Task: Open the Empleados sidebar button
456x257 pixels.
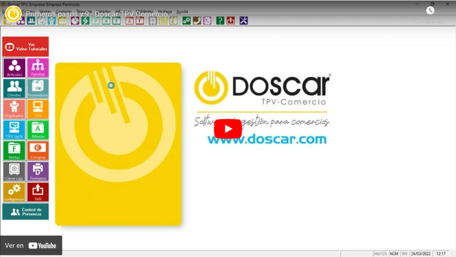Action: click(x=14, y=109)
